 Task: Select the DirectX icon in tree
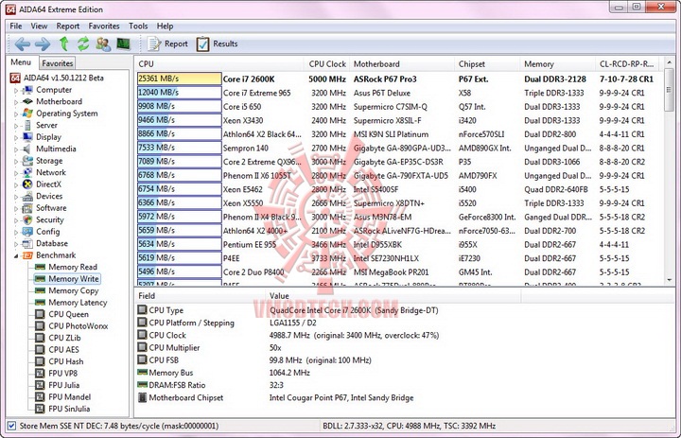(27, 184)
